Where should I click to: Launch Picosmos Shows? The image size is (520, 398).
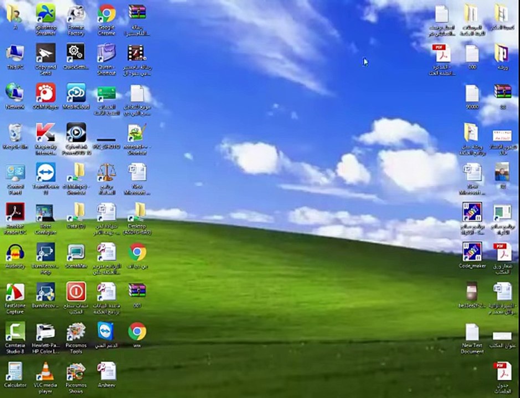(x=76, y=378)
